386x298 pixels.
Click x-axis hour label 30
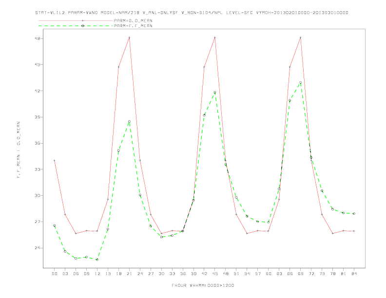click(x=161, y=274)
